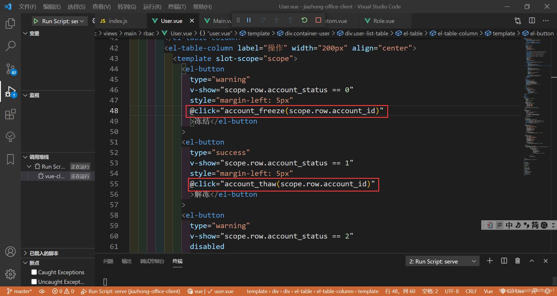Enable Uncaught Exceptions breakpoint checkbox
Image resolution: width=557 pixels, height=296 pixels.
coord(34,281)
